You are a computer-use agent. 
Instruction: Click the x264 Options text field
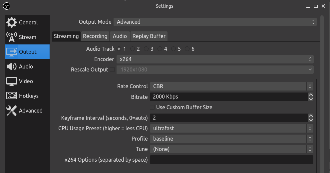tap(231, 160)
